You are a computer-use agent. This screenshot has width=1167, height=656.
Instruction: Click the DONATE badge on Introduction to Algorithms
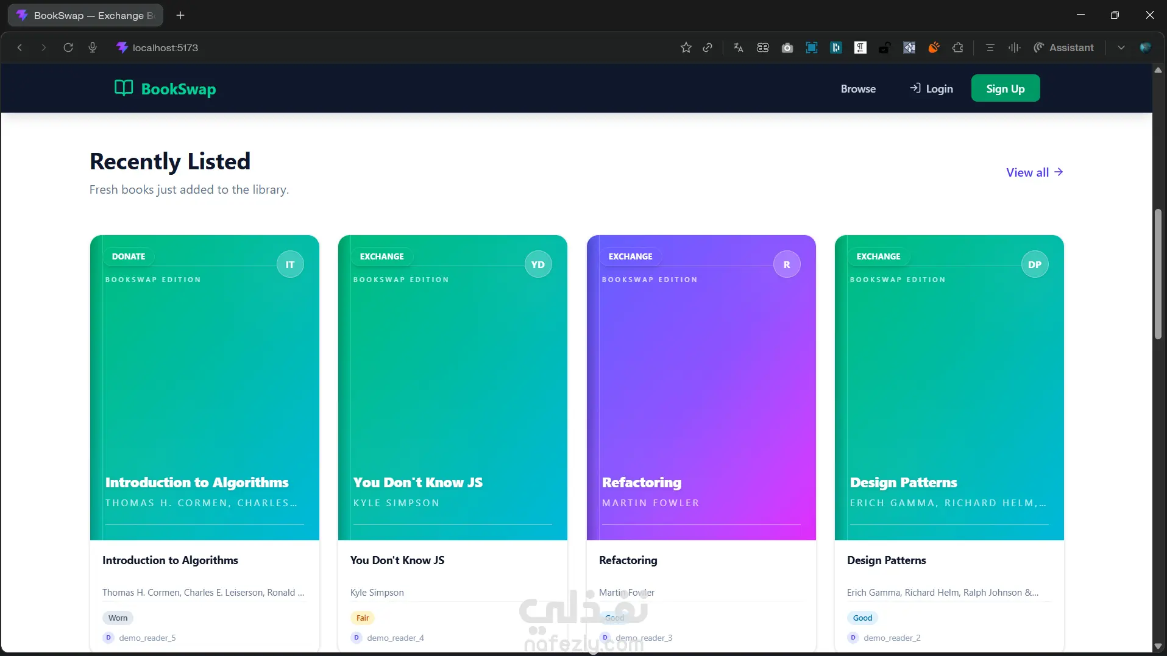coord(129,256)
